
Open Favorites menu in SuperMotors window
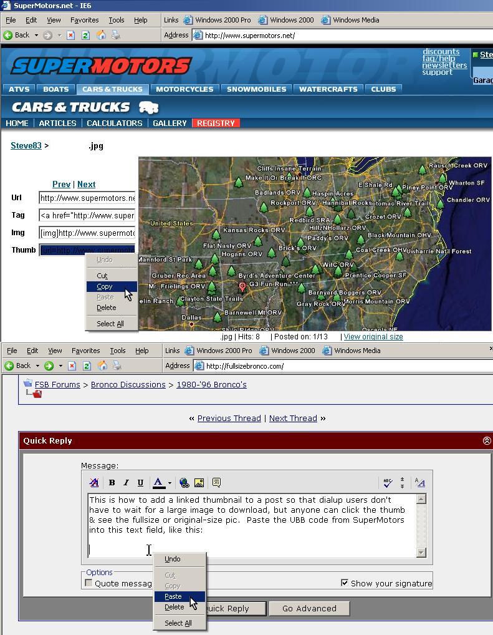[84, 20]
